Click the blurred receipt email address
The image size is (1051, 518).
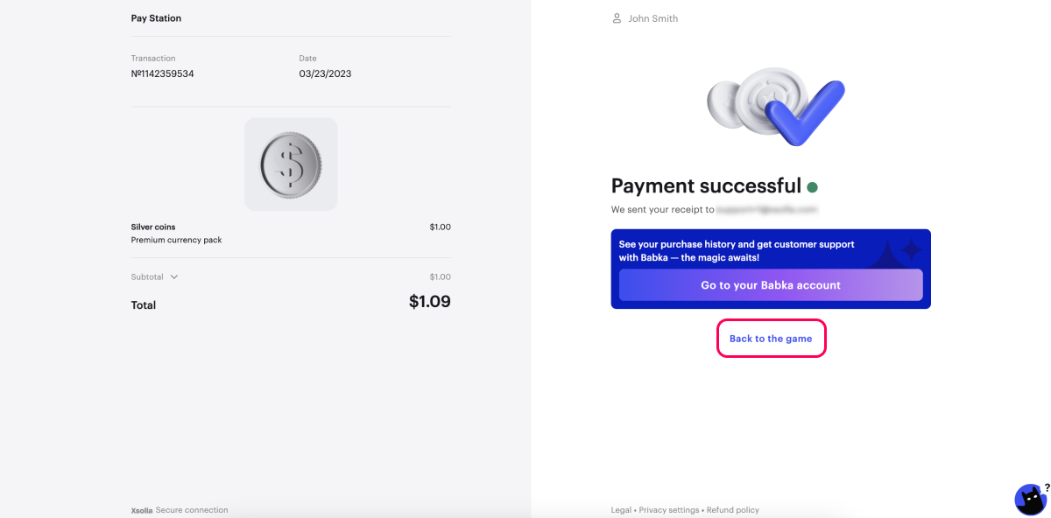[x=767, y=210]
